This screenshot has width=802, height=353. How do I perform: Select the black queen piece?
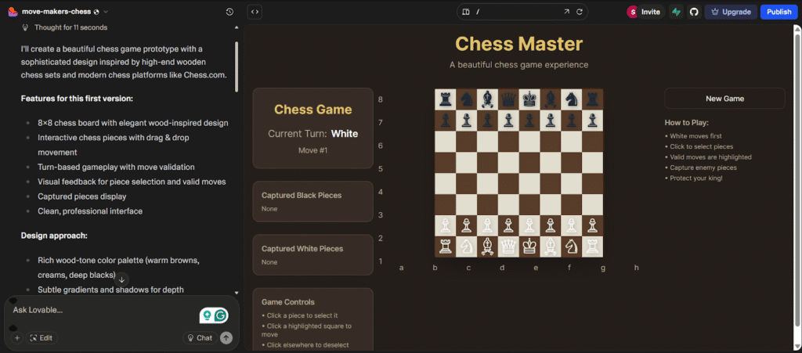point(508,99)
